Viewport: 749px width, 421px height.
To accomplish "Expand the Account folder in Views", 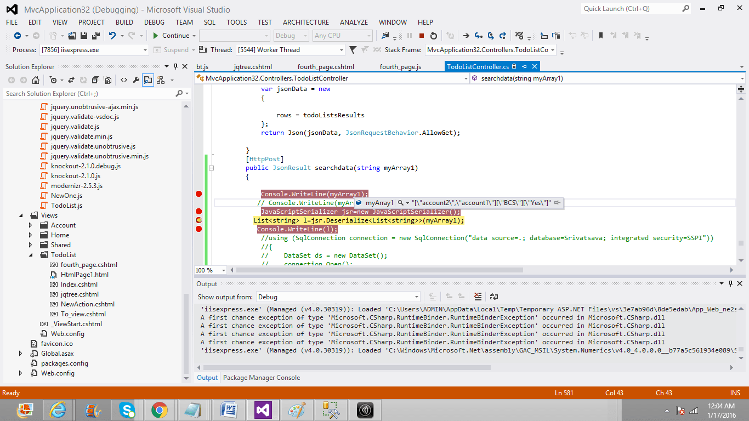I will point(31,225).
